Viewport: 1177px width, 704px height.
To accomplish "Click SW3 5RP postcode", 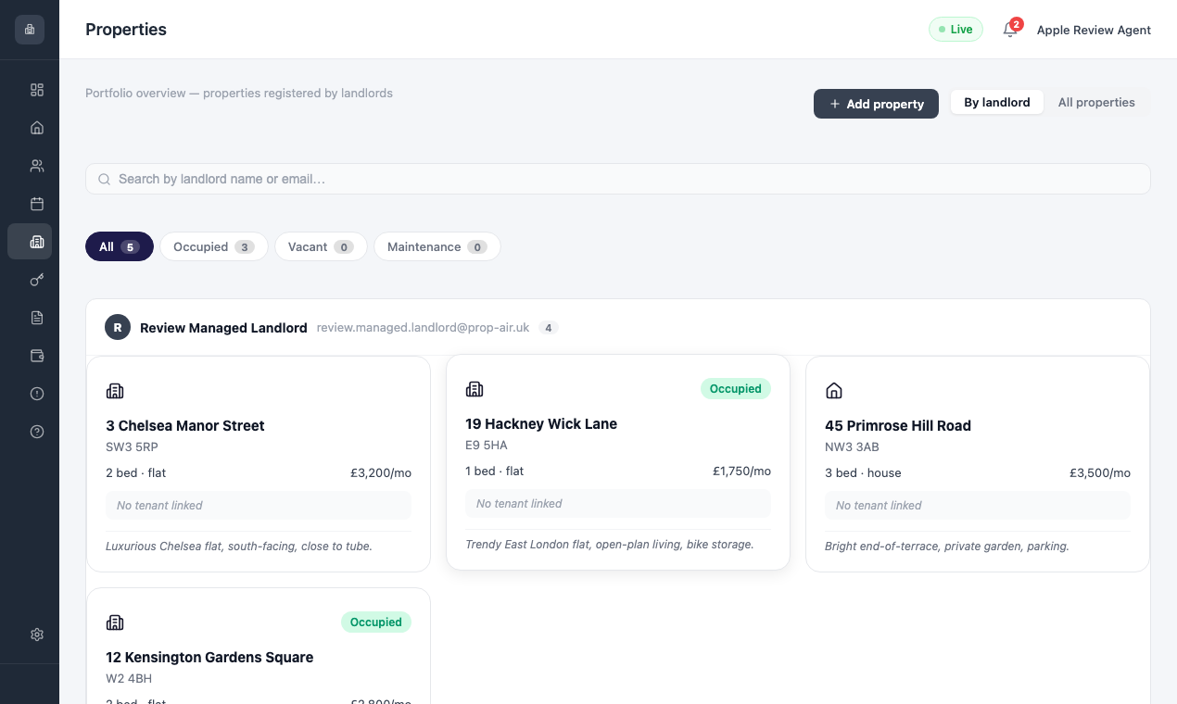I will point(132,447).
